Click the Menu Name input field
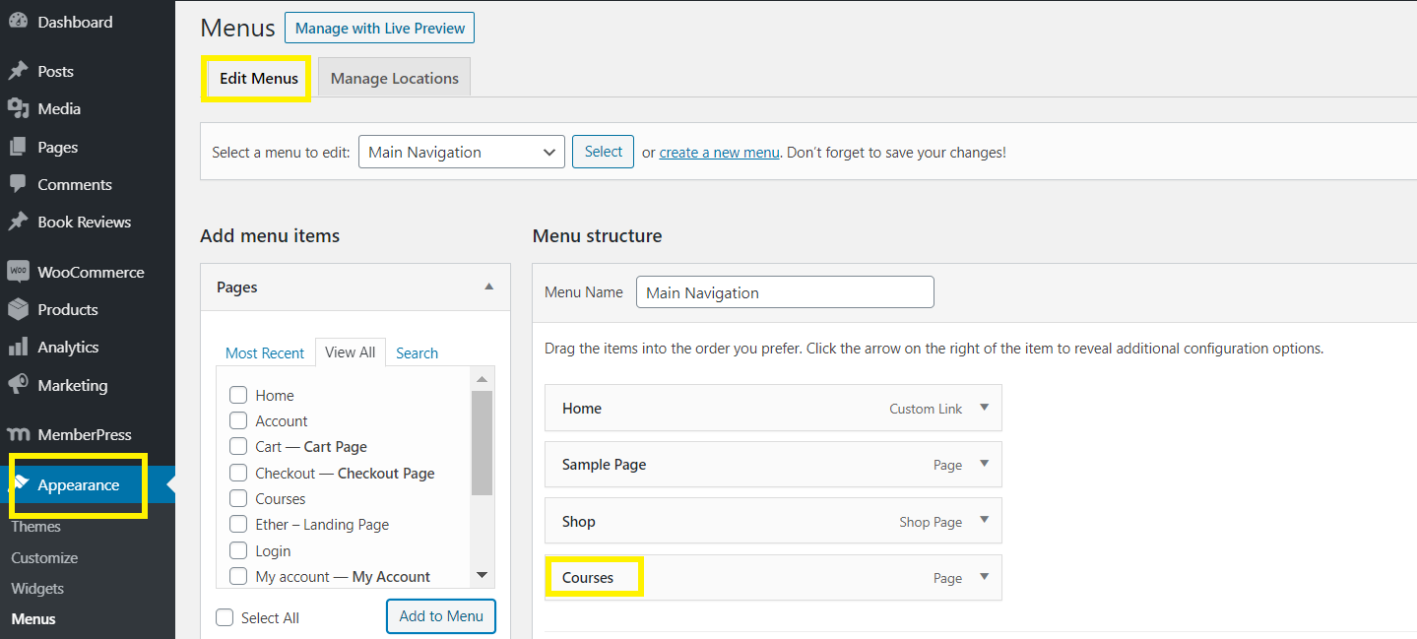The height and width of the screenshot is (639, 1417). (x=785, y=292)
